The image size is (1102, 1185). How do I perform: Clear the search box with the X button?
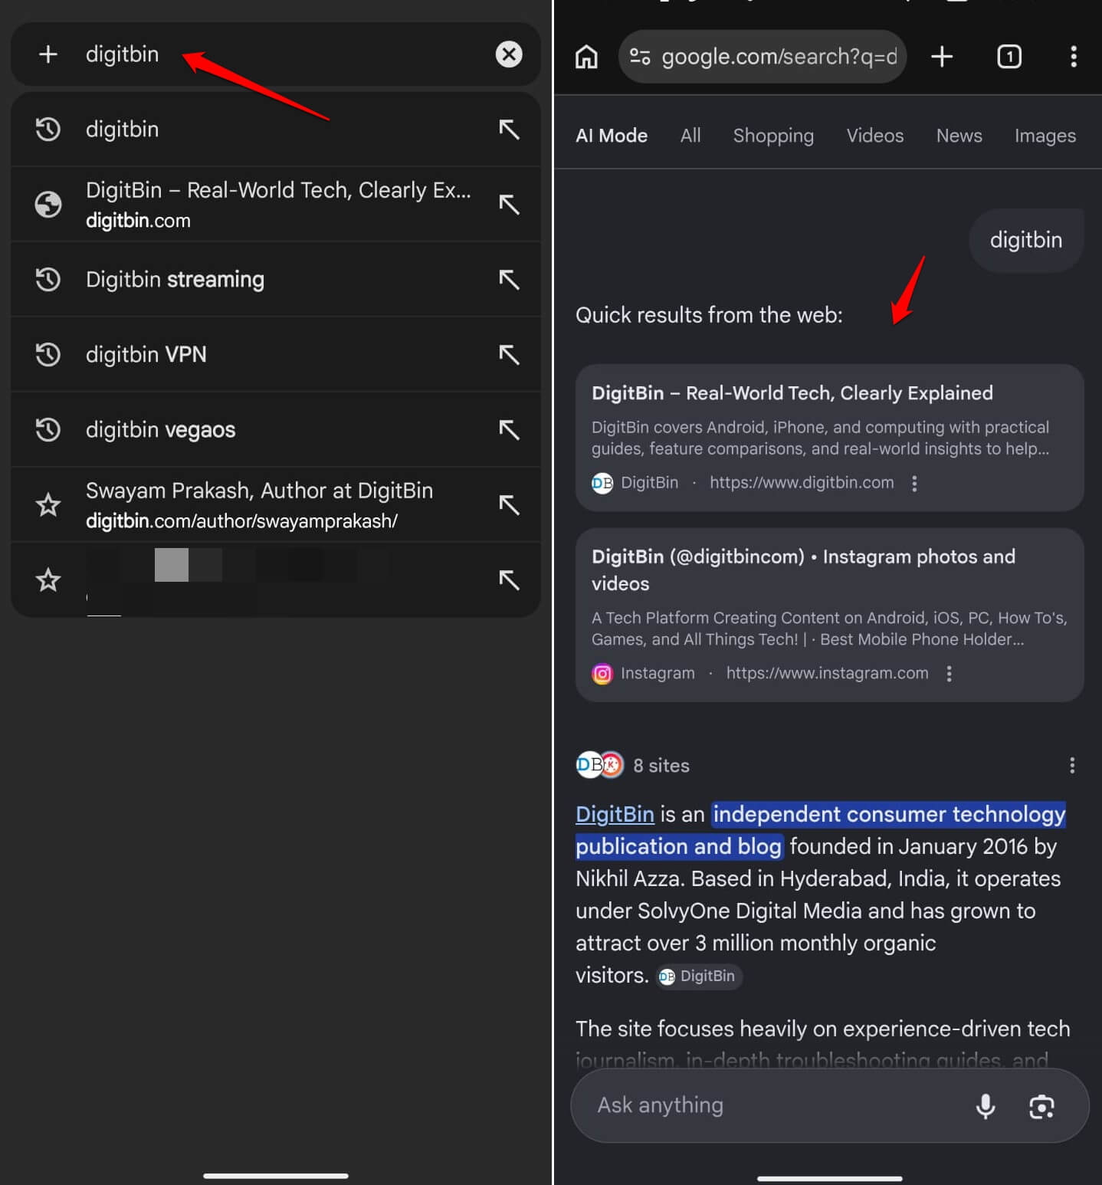coord(509,54)
